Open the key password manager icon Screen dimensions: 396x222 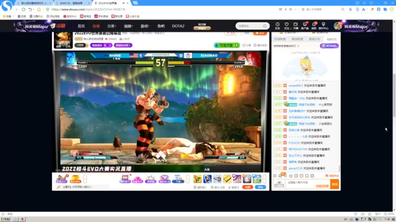pyautogui.click(x=372, y=9)
